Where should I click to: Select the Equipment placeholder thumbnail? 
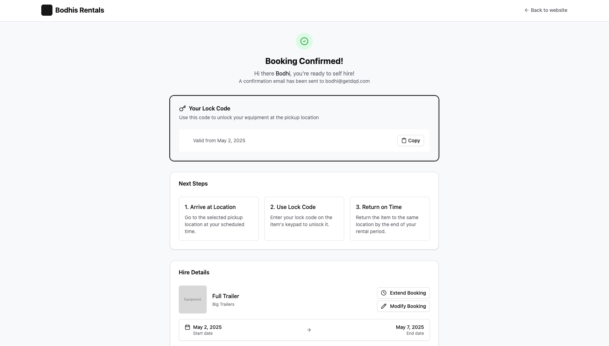(193, 300)
